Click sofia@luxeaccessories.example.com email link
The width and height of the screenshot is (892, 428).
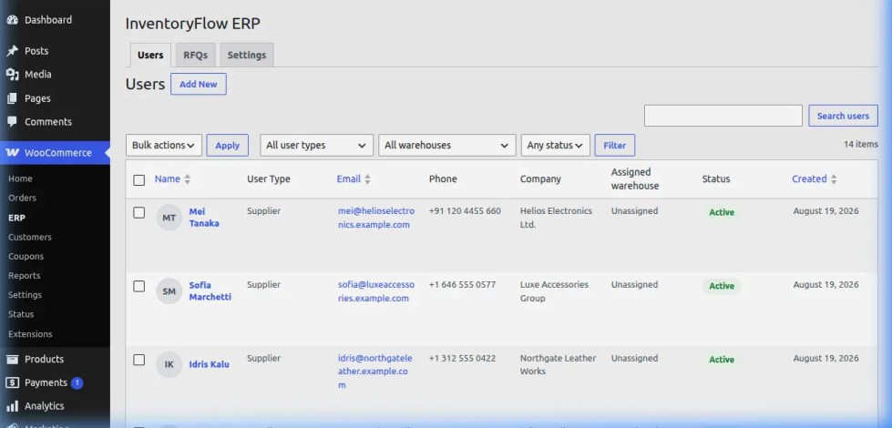376,291
